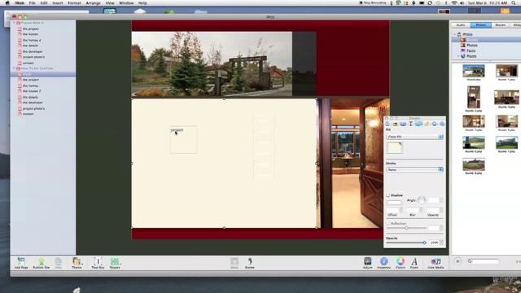Viewport: 521px width, 293px height.
Task: Click the Reflection slider in the inspector
Action: [406, 228]
